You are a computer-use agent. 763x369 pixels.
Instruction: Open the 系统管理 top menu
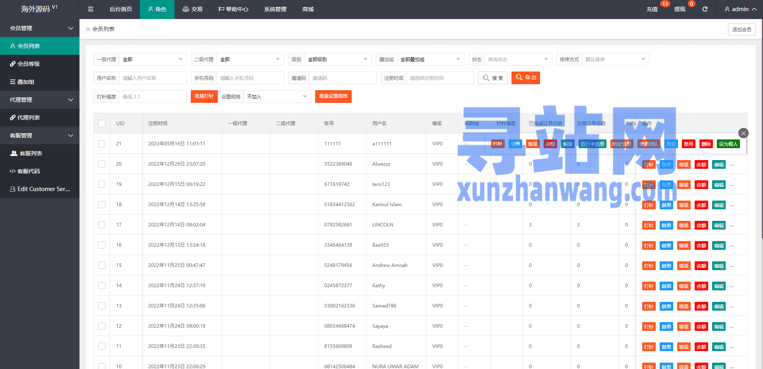point(275,9)
